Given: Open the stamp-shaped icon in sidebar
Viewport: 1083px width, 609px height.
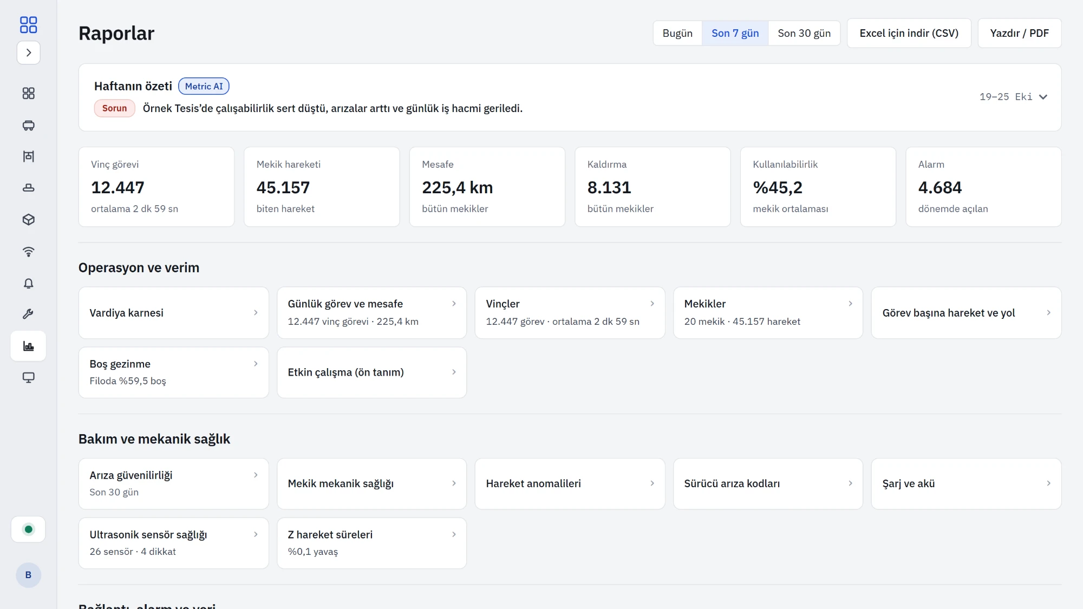Looking at the screenshot, I should pos(29,188).
